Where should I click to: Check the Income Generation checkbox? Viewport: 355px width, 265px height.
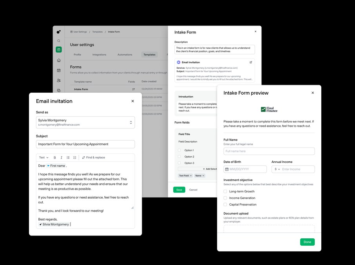[225, 198]
